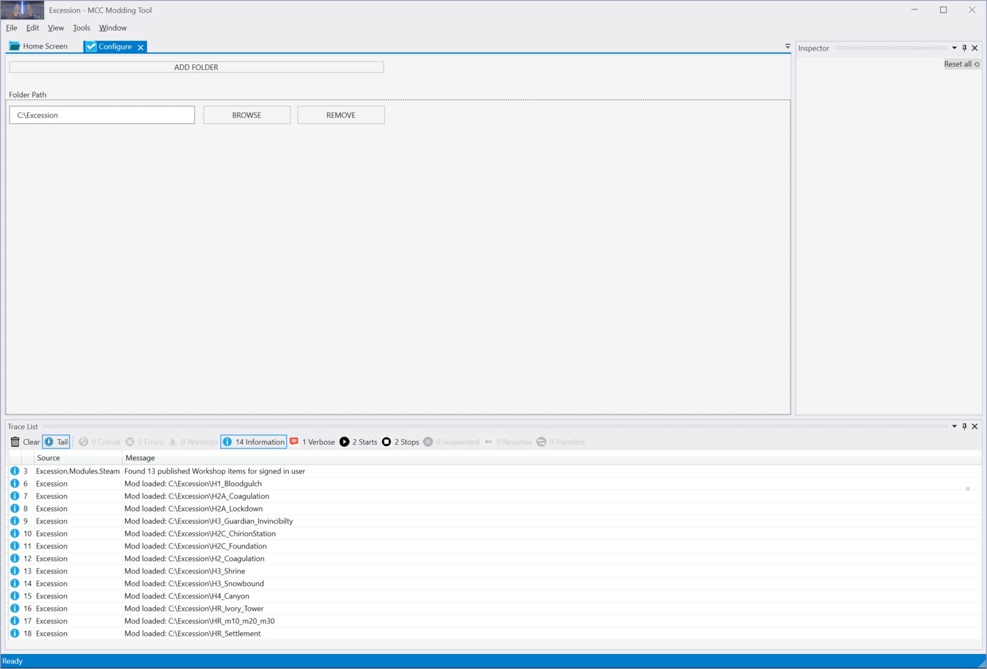Toggle the 14 Information filter
This screenshot has height=669, width=987.
pos(253,442)
